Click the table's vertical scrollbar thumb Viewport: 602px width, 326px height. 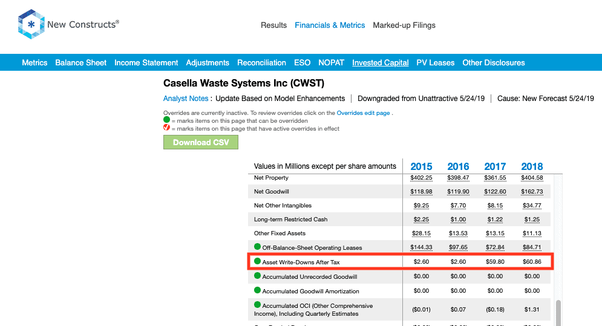pyautogui.click(x=558, y=313)
